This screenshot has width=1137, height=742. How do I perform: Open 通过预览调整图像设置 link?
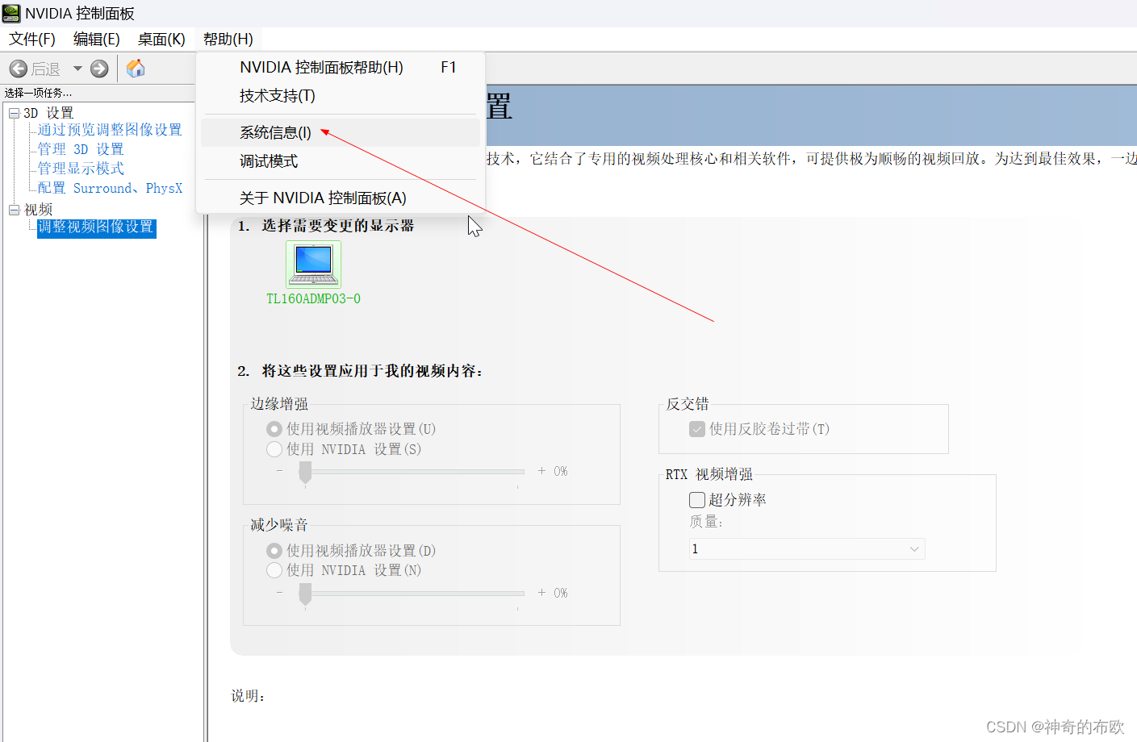click(110, 130)
